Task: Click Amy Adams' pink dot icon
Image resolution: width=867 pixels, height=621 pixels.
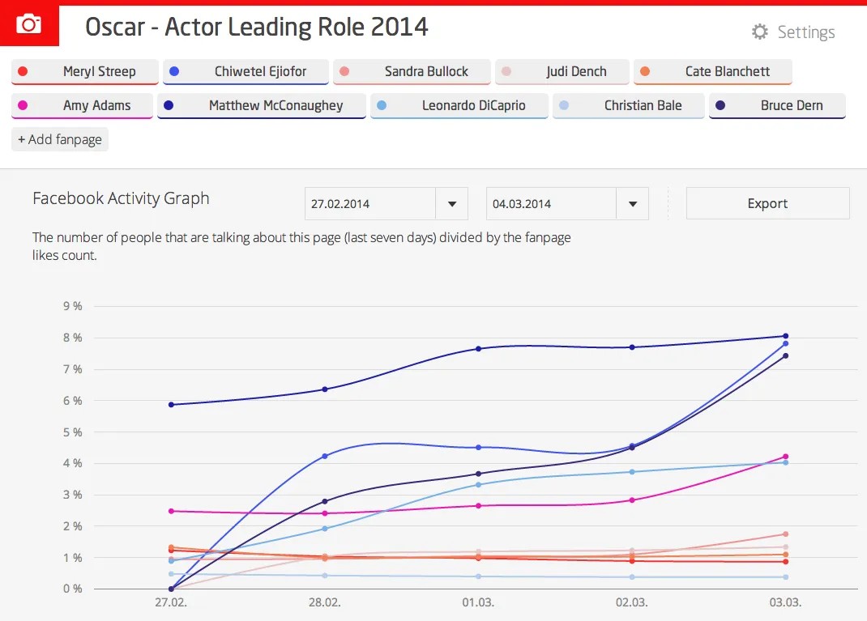Action: [x=22, y=105]
